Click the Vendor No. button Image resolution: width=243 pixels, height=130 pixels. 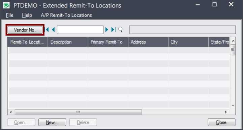(x=25, y=30)
